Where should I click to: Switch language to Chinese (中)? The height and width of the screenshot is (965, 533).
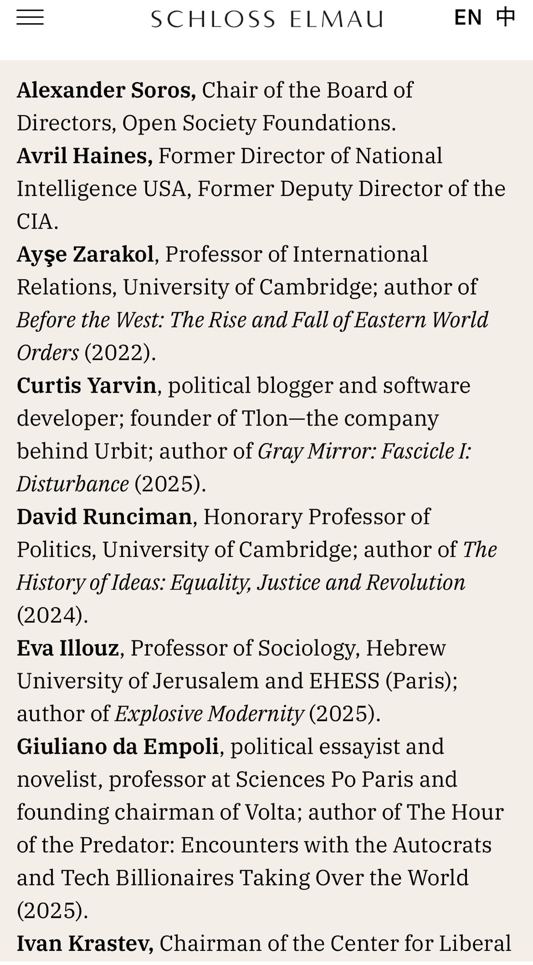[x=506, y=17]
